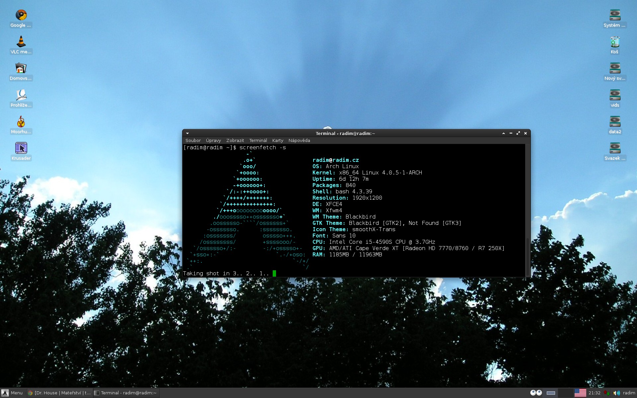637x398 pixels.
Task: Click the US flag keyboard layout indicator
Action: [x=580, y=393]
